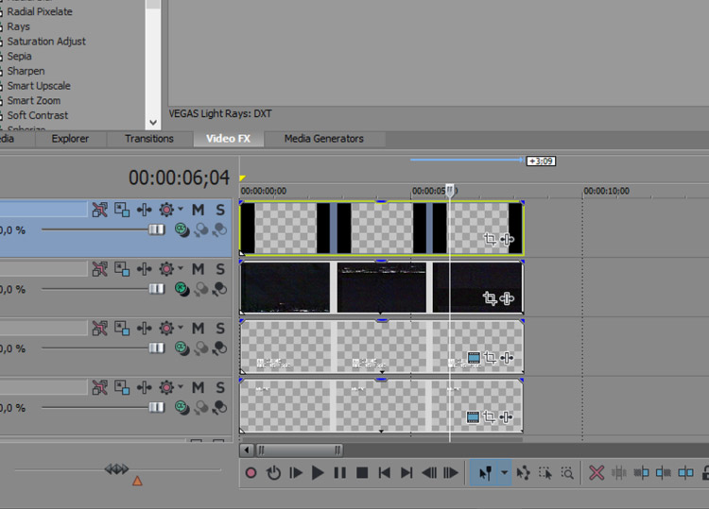Expand automation settings dropdown on fourth track
709x509 pixels.
point(181,386)
